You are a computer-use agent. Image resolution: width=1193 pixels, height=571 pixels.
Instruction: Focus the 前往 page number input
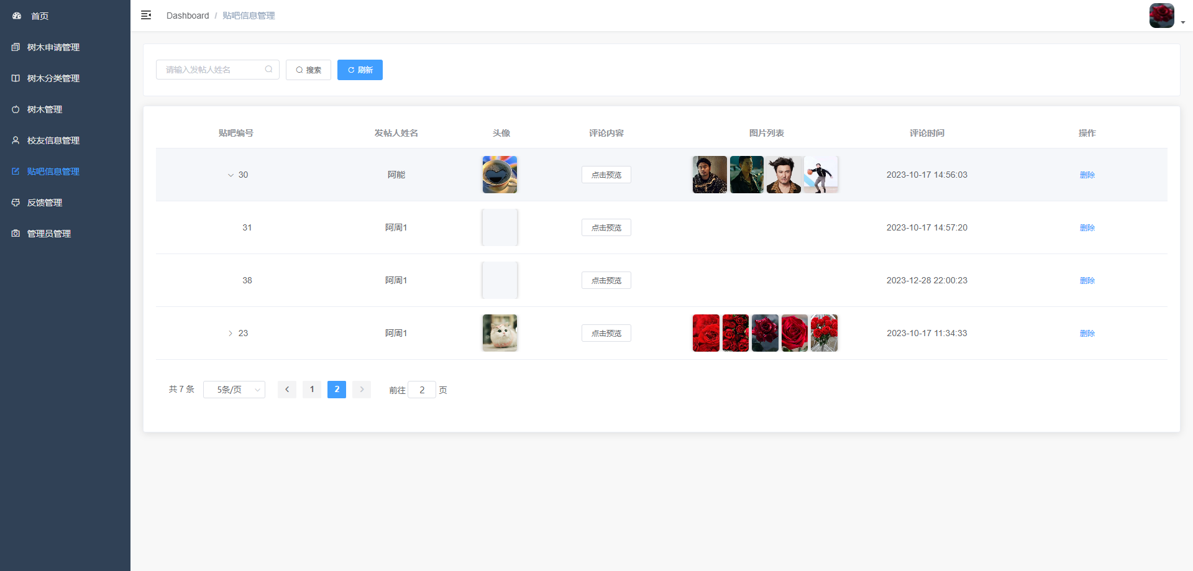coord(422,390)
